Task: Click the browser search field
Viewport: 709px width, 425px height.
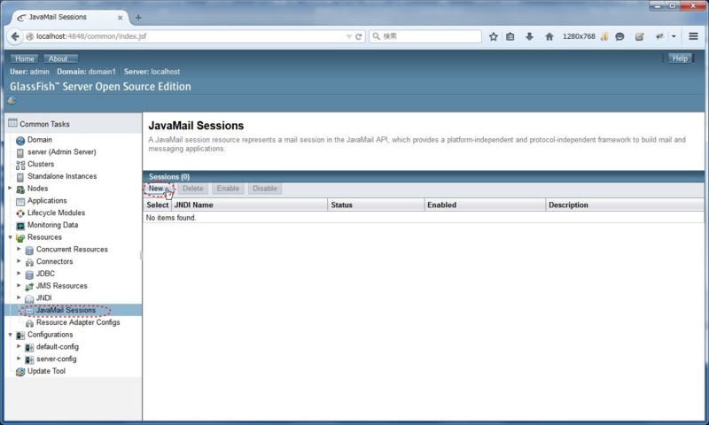Action: 425,36
